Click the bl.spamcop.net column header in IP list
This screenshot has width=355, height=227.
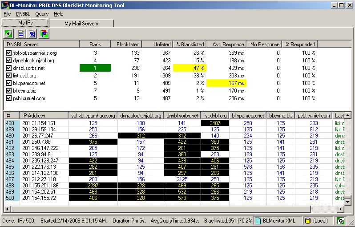[x=248, y=116]
